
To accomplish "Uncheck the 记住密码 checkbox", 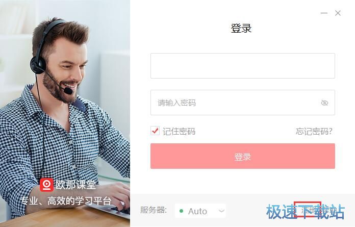I will [x=155, y=131].
